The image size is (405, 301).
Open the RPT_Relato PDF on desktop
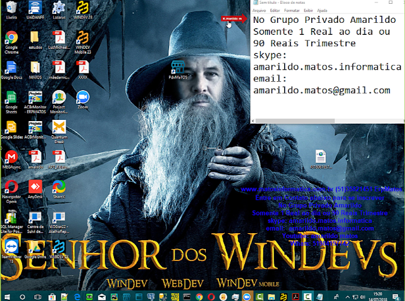(x=59, y=160)
